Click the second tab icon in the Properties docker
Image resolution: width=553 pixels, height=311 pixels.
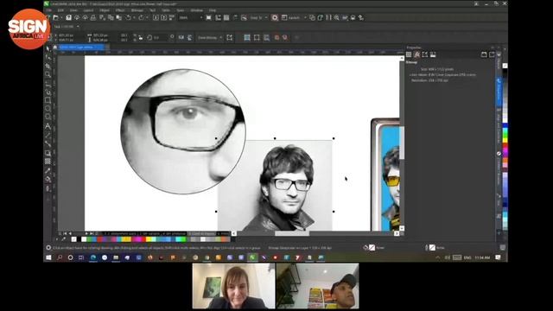click(416, 54)
